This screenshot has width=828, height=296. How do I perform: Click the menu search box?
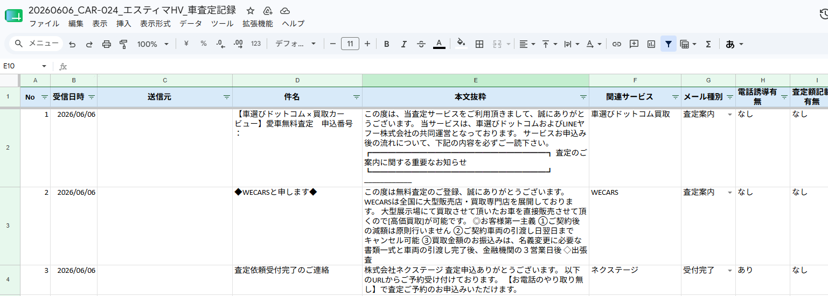pyautogui.click(x=36, y=44)
